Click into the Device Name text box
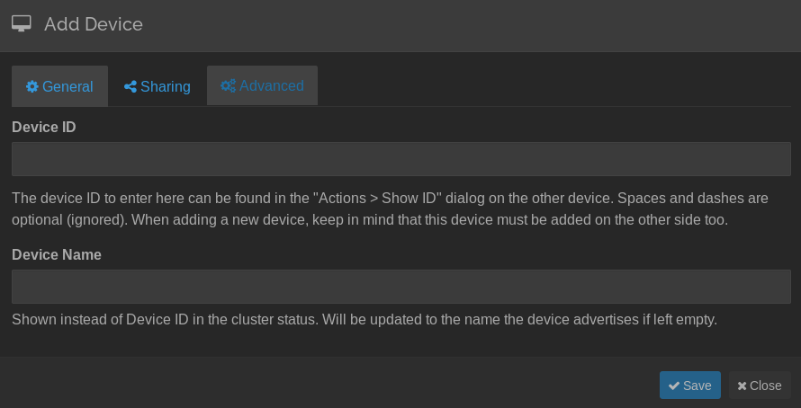The image size is (801, 408). pos(400,287)
